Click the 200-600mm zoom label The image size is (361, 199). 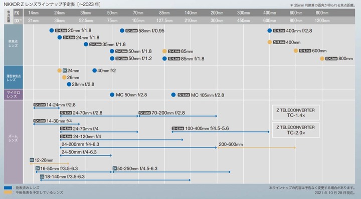point(231,144)
